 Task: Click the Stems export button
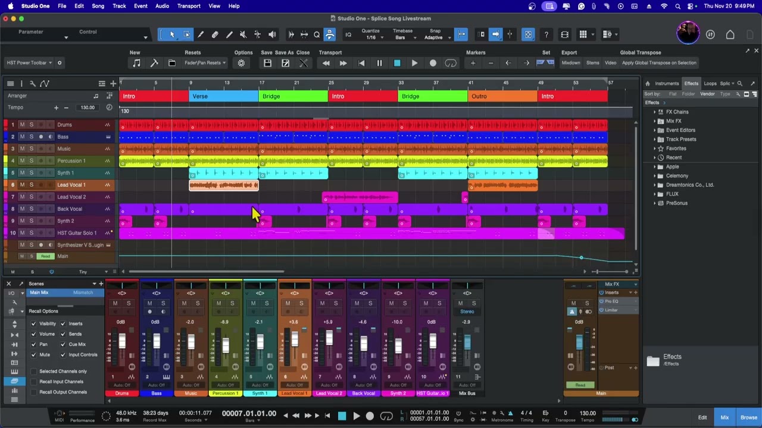click(593, 63)
